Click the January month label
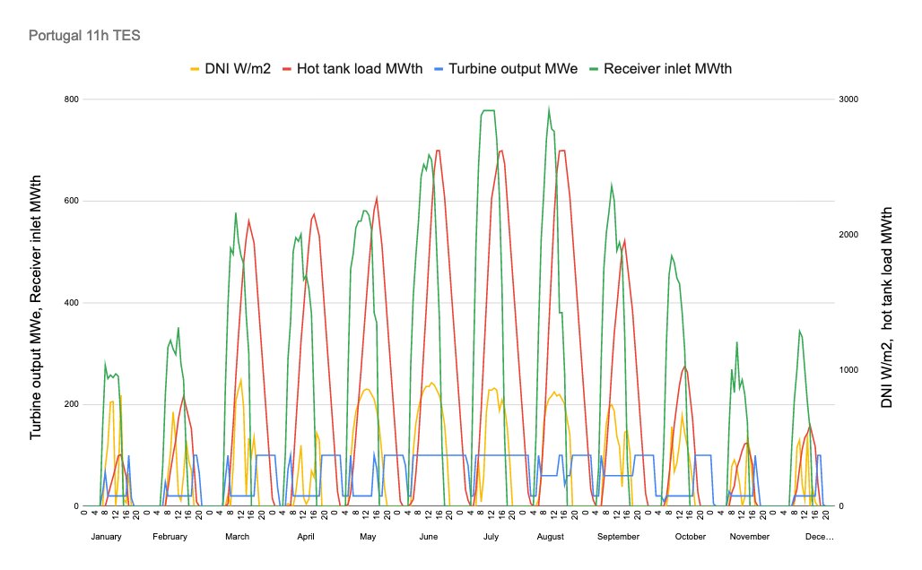 click(x=107, y=537)
